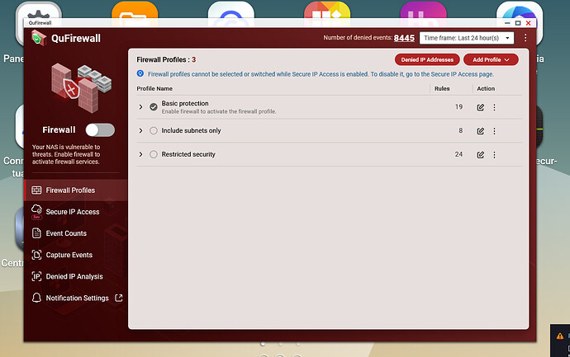Click the Basic protection profile name

(185, 103)
